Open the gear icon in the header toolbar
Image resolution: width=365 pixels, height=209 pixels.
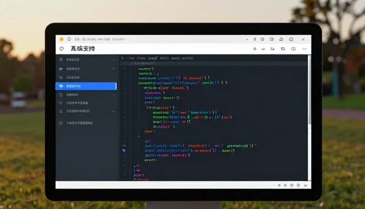[x=255, y=49]
